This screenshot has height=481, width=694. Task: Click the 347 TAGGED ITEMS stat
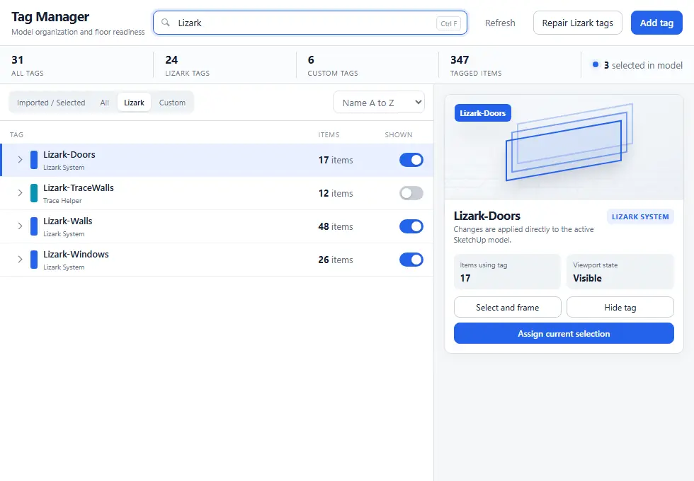point(476,65)
